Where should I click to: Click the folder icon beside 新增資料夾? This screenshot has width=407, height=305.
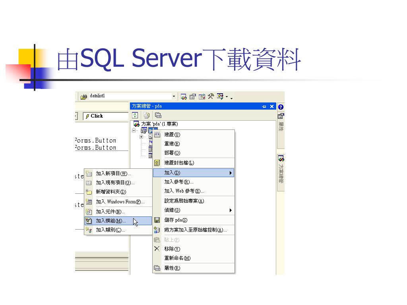tap(89, 192)
